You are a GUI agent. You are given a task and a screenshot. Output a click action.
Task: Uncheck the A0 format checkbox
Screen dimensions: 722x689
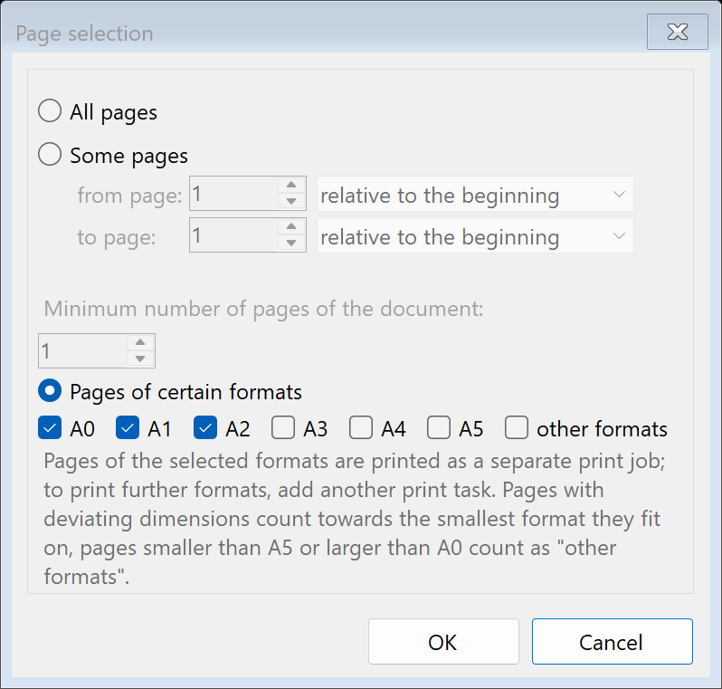click(x=50, y=427)
